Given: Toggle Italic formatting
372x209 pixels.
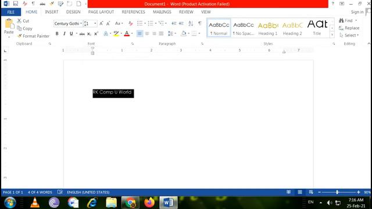Looking at the screenshot, I should click(64, 34).
